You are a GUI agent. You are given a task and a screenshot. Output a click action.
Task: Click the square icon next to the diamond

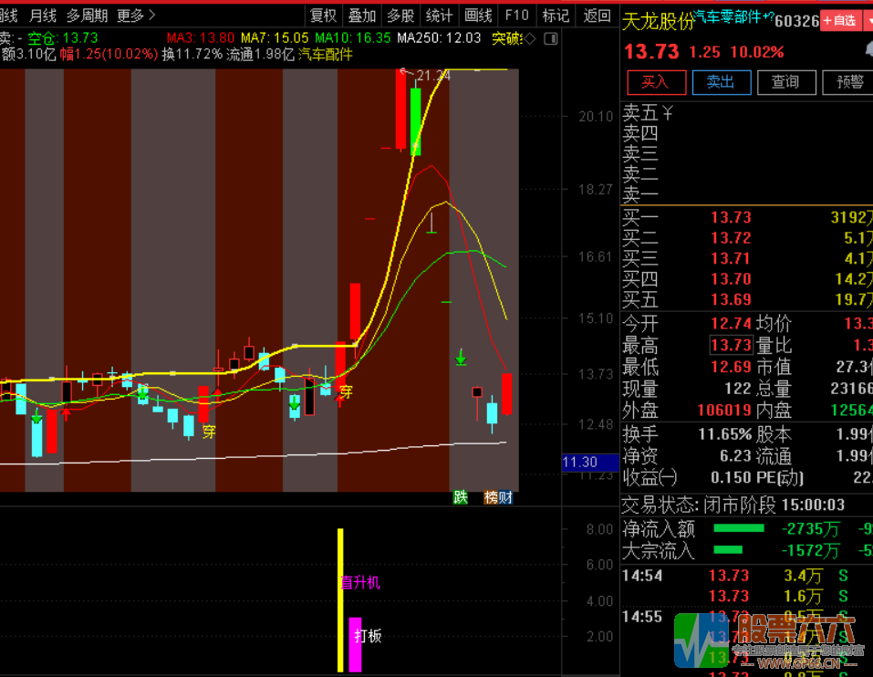click(x=549, y=38)
